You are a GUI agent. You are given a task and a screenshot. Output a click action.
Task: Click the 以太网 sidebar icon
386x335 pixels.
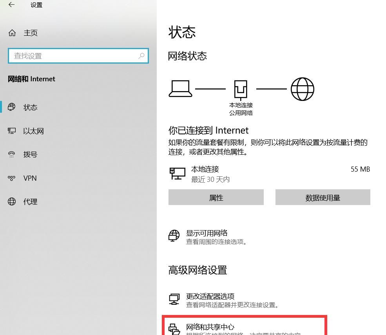point(12,131)
